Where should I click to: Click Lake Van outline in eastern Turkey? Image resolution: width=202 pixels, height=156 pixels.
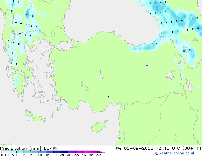(x=170, y=74)
